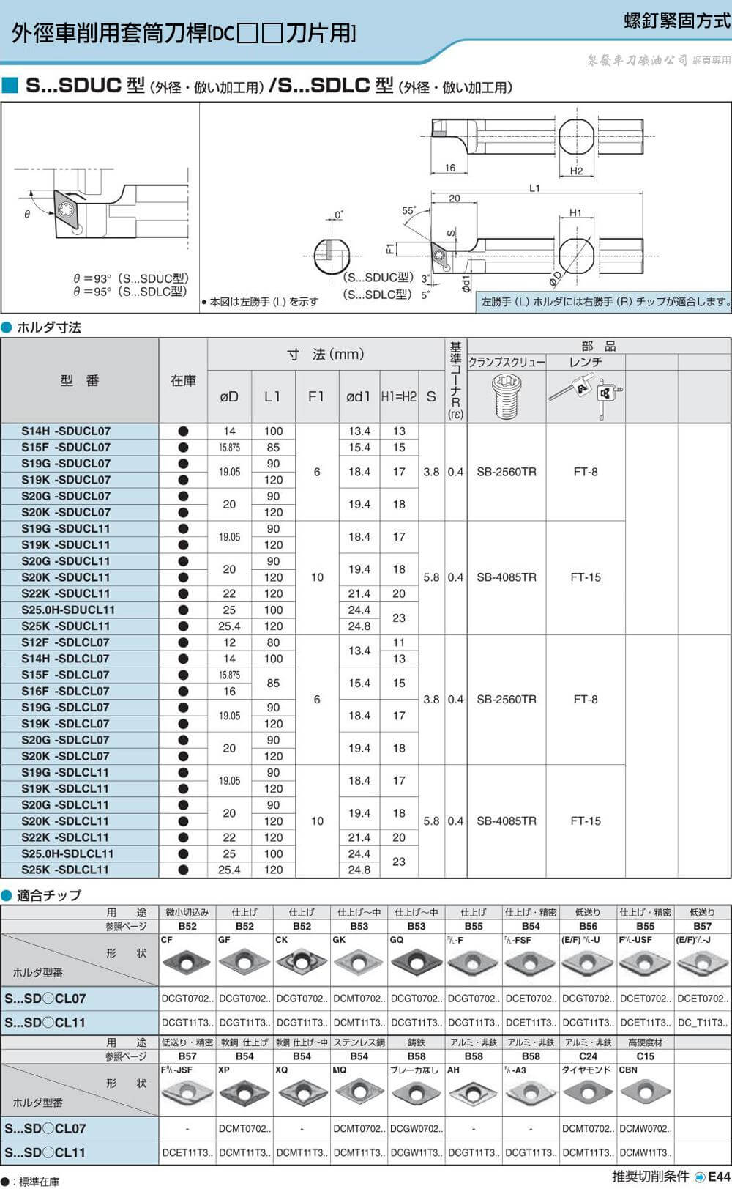The image size is (732, 1189).
Task: Click the CF chipbreaker insert image
Action: click(187, 963)
